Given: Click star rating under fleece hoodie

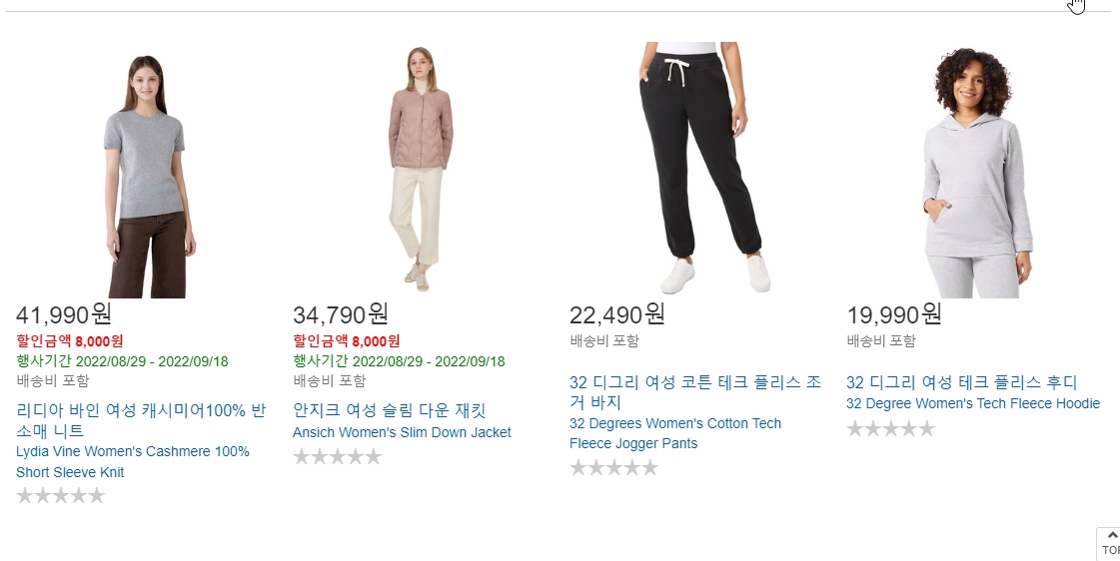Looking at the screenshot, I should coord(891,428).
